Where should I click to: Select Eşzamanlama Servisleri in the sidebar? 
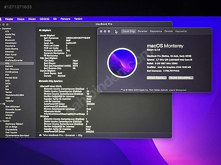17,135
